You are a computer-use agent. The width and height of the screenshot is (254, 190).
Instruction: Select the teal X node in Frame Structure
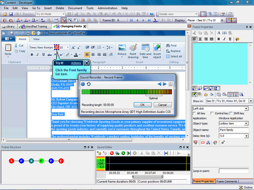31,161
